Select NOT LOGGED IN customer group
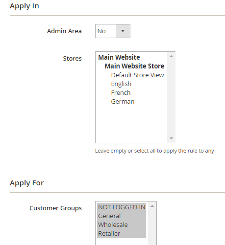Screen dimensions: 225x245 (122, 207)
